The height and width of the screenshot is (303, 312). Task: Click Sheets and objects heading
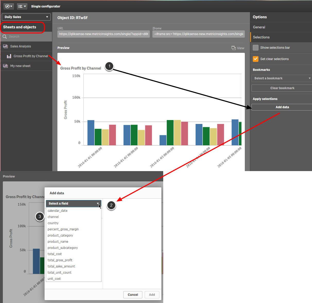tap(20, 27)
